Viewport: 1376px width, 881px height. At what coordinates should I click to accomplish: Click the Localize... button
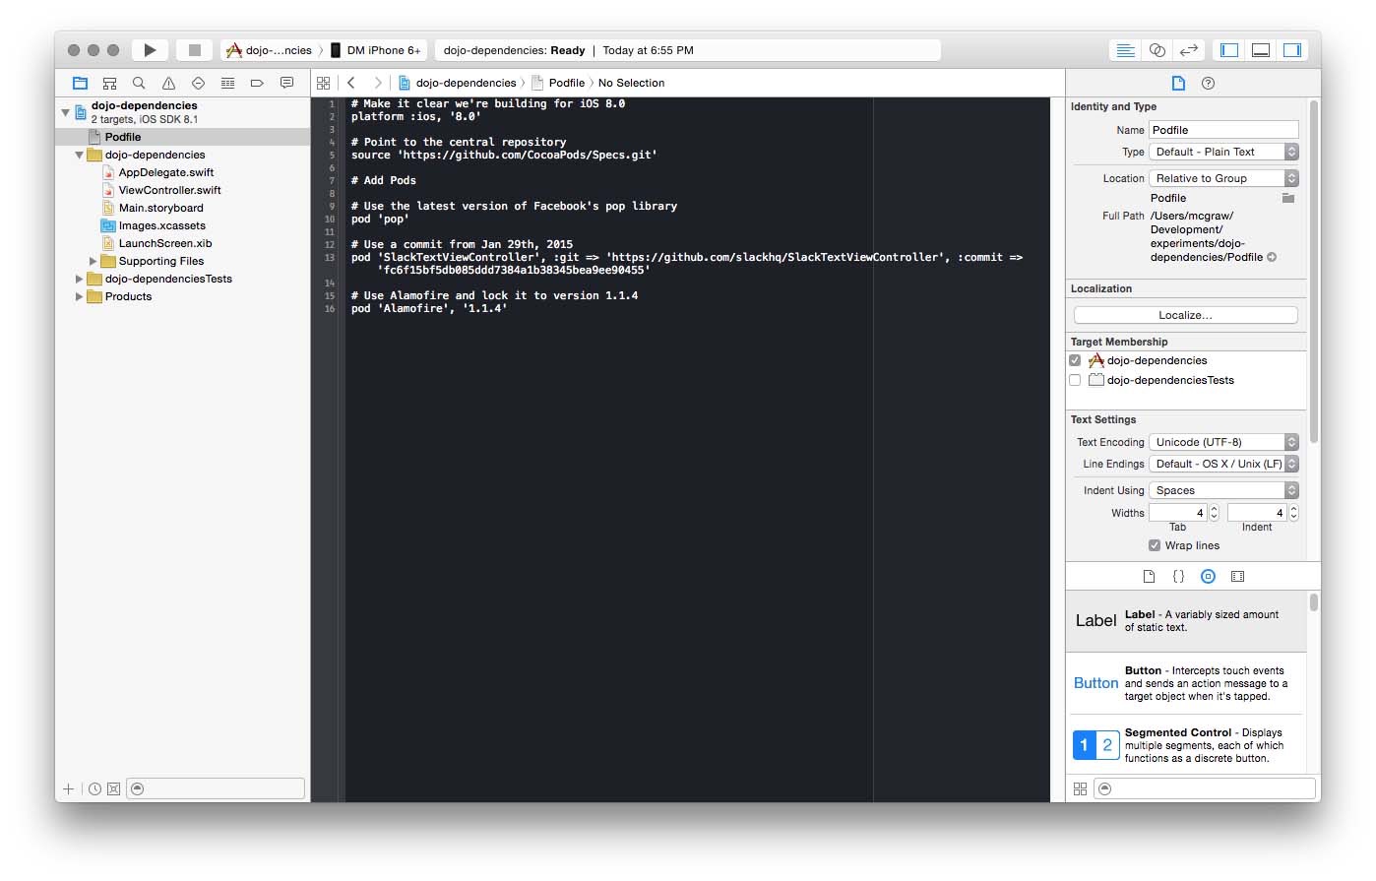pos(1186,315)
